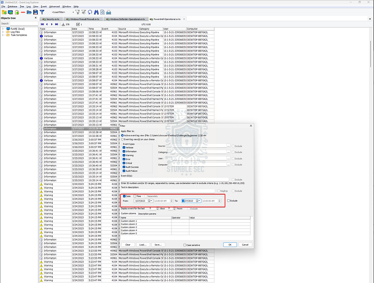Uncheck the Critical event type
The height and width of the screenshot is (283, 374).
click(x=124, y=163)
